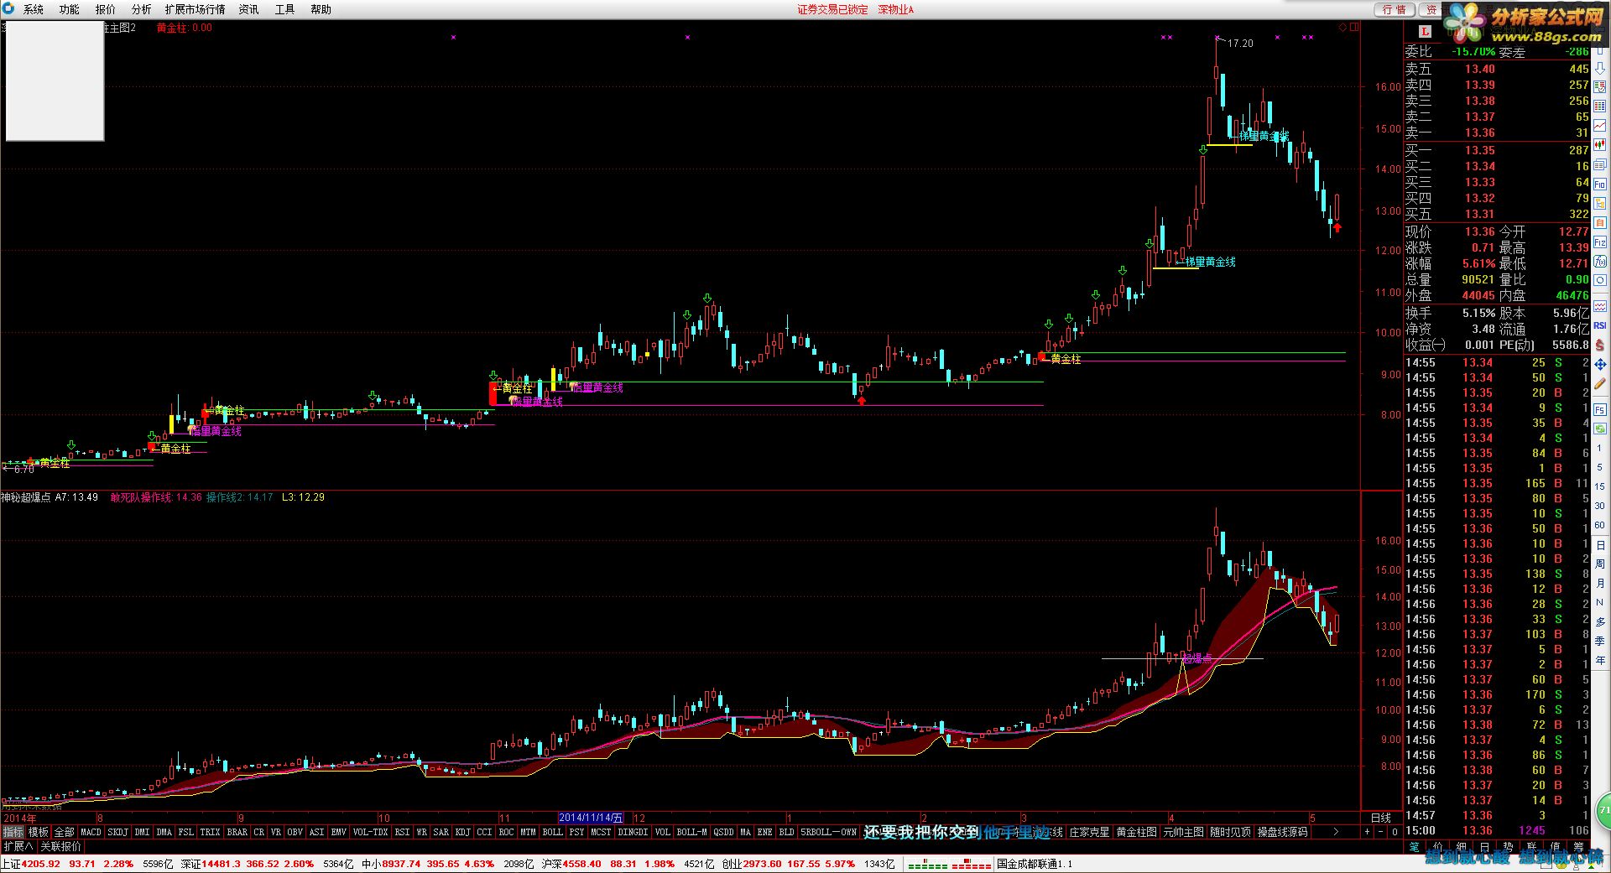The width and height of the screenshot is (1611, 873).
Task: Select the DINGDI indicator tab
Action: coord(633,832)
